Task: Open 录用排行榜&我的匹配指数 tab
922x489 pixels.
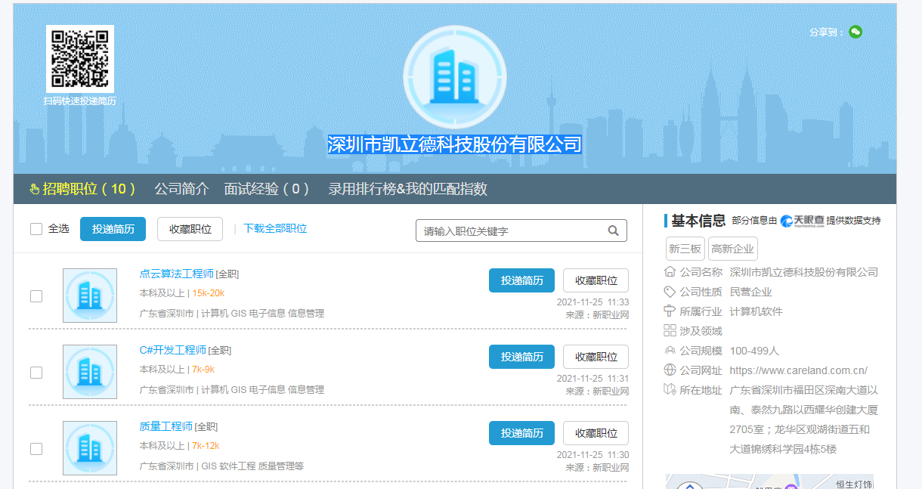Action: 407,189
